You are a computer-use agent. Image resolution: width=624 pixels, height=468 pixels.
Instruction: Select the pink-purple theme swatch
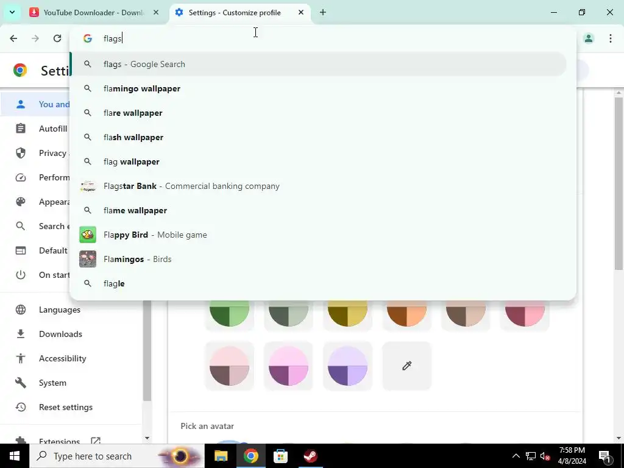point(288,366)
